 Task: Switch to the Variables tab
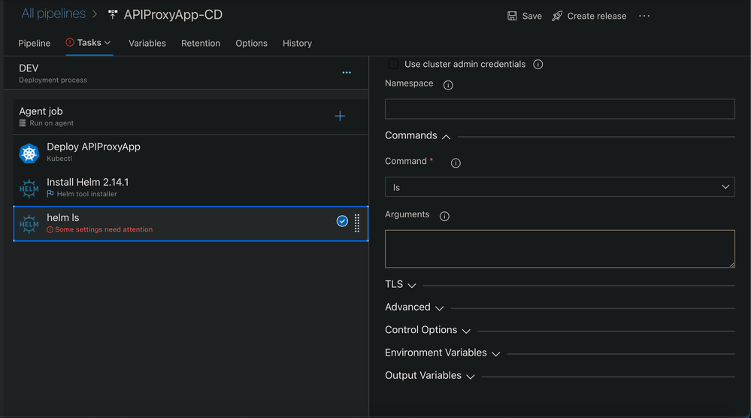(x=147, y=43)
